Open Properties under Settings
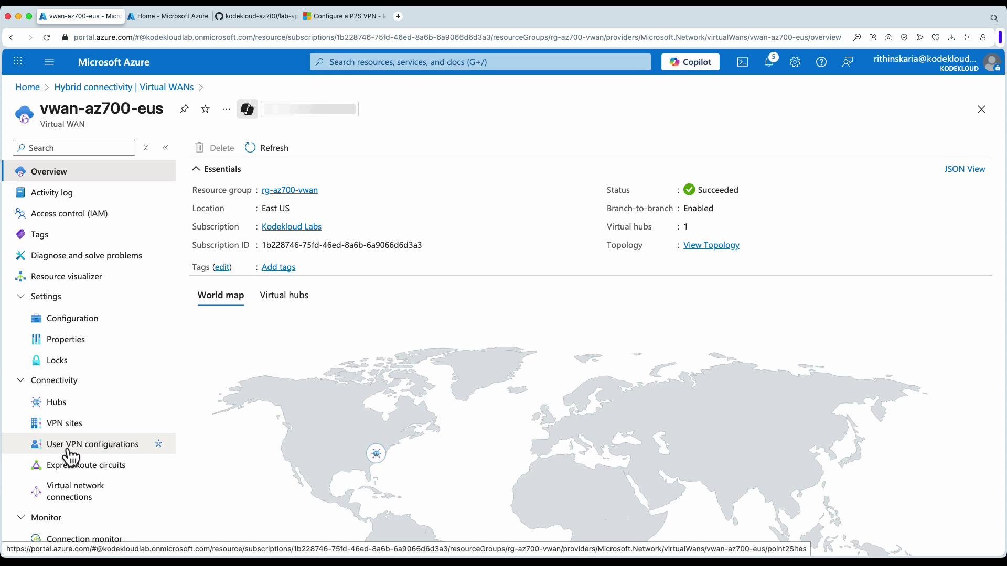Screen dimensions: 1007x566 [89, 339]
